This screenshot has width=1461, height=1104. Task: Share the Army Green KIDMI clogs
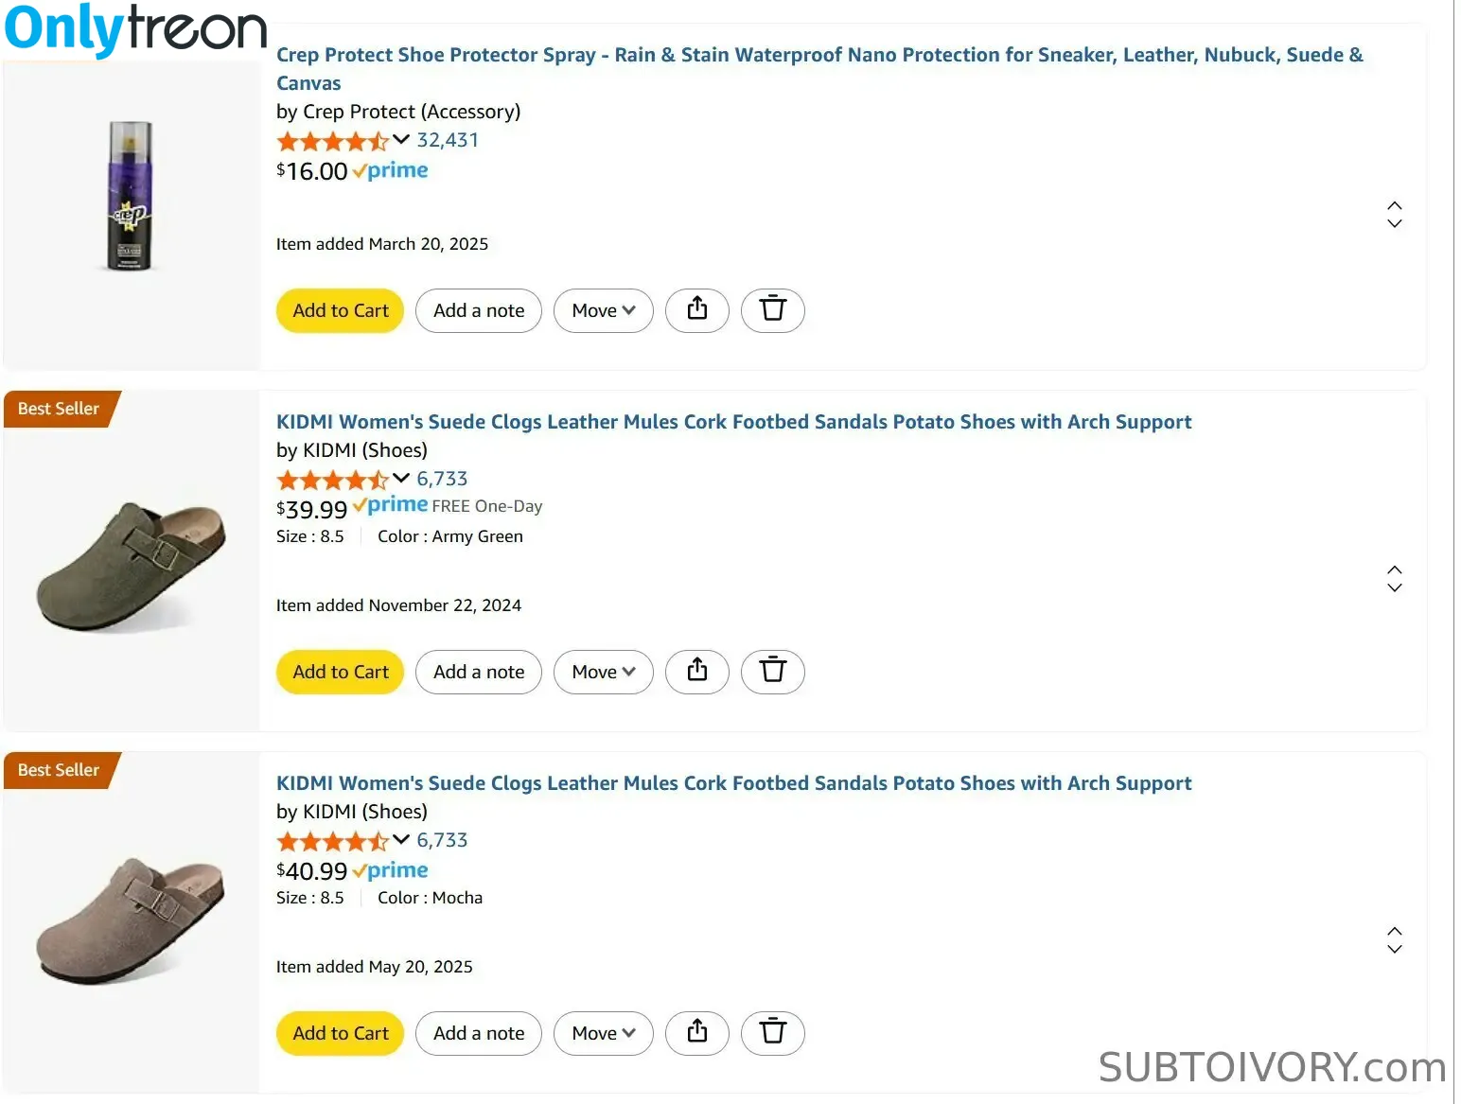[697, 672]
